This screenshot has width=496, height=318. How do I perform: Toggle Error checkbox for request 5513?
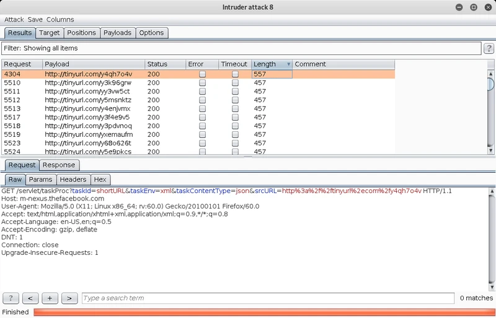pyautogui.click(x=203, y=109)
